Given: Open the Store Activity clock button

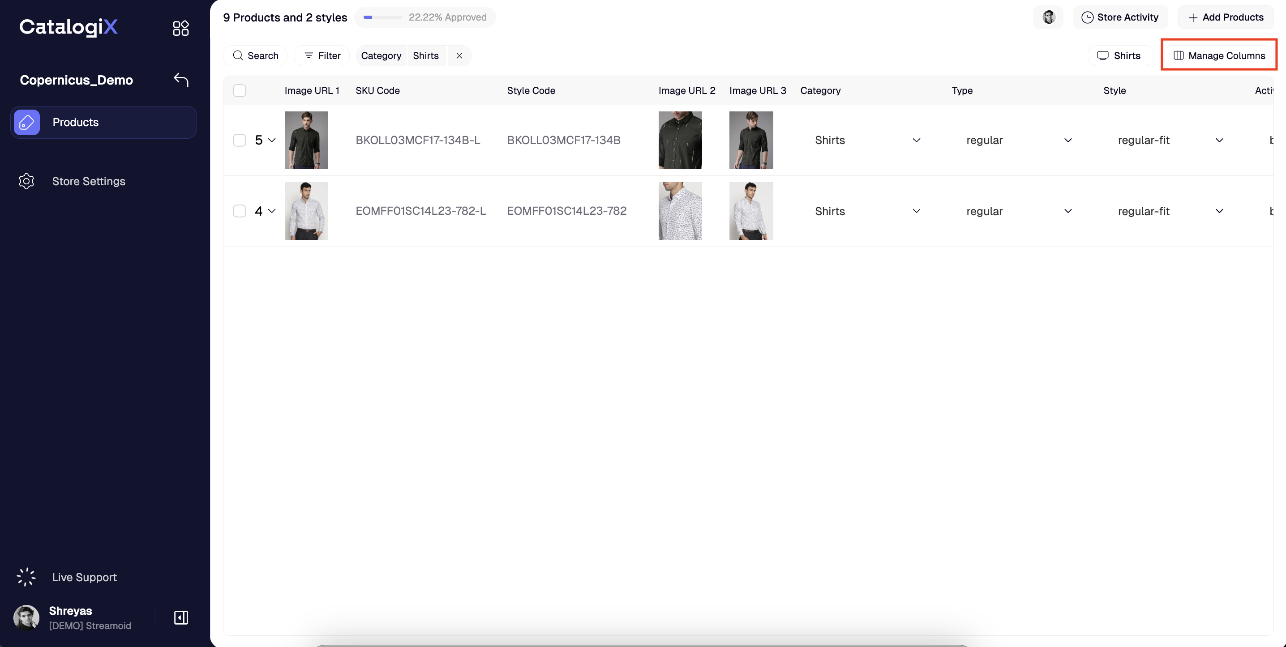Looking at the screenshot, I should [1120, 17].
